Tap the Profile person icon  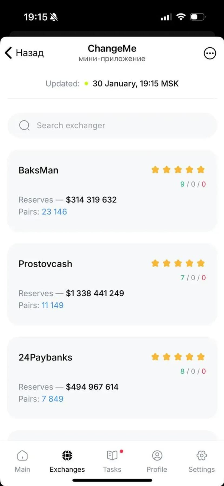(157, 455)
